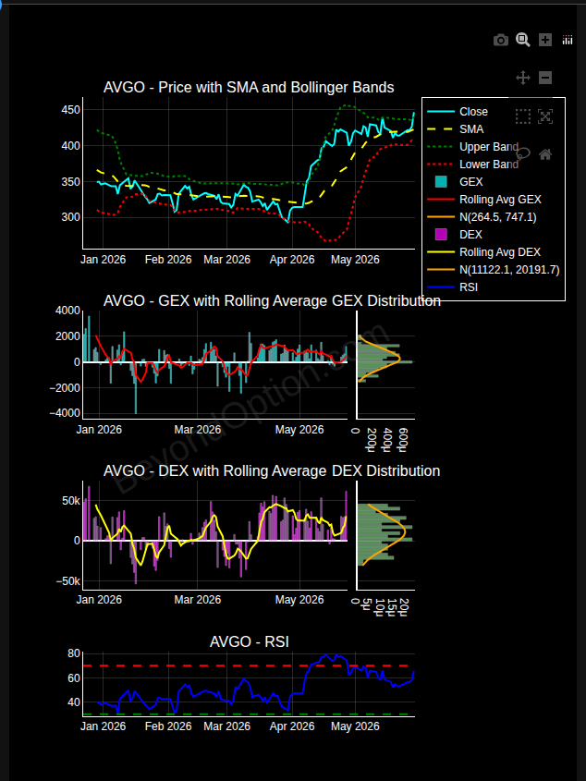
Task: Click the 600μ label on GEX distribution axis
Action: pyautogui.click(x=404, y=440)
